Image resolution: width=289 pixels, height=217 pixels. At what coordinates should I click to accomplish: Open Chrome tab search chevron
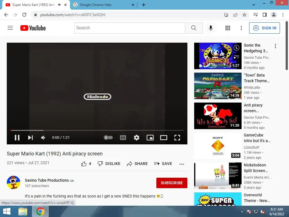tap(254, 5)
